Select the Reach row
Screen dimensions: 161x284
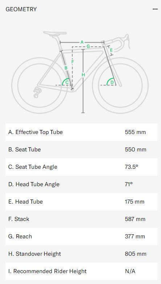click(81, 236)
